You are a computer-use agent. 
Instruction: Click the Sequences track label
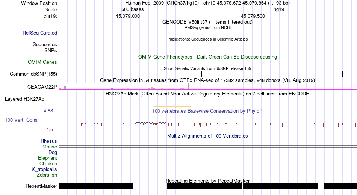[x=45, y=44]
